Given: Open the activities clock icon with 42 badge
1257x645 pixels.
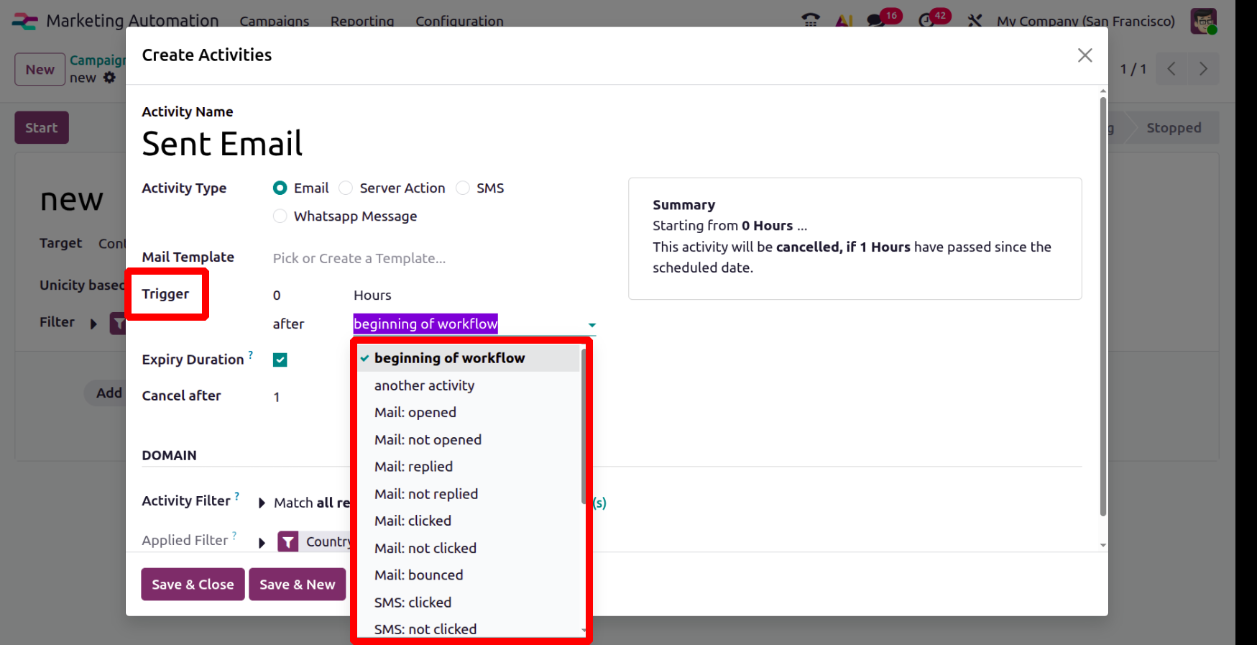Looking at the screenshot, I should tap(927, 20).
